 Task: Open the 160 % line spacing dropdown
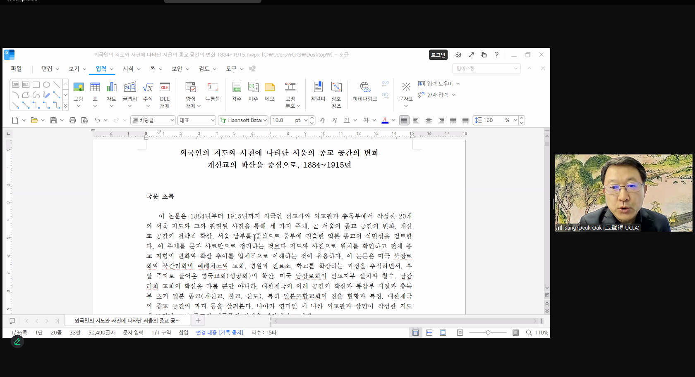(515, 120)
